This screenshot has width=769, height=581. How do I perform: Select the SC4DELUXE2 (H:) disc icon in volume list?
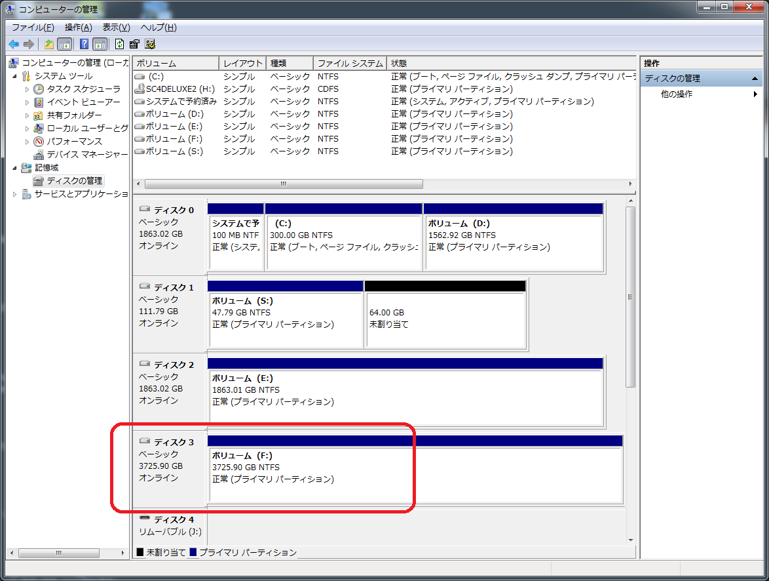(139, 89)
